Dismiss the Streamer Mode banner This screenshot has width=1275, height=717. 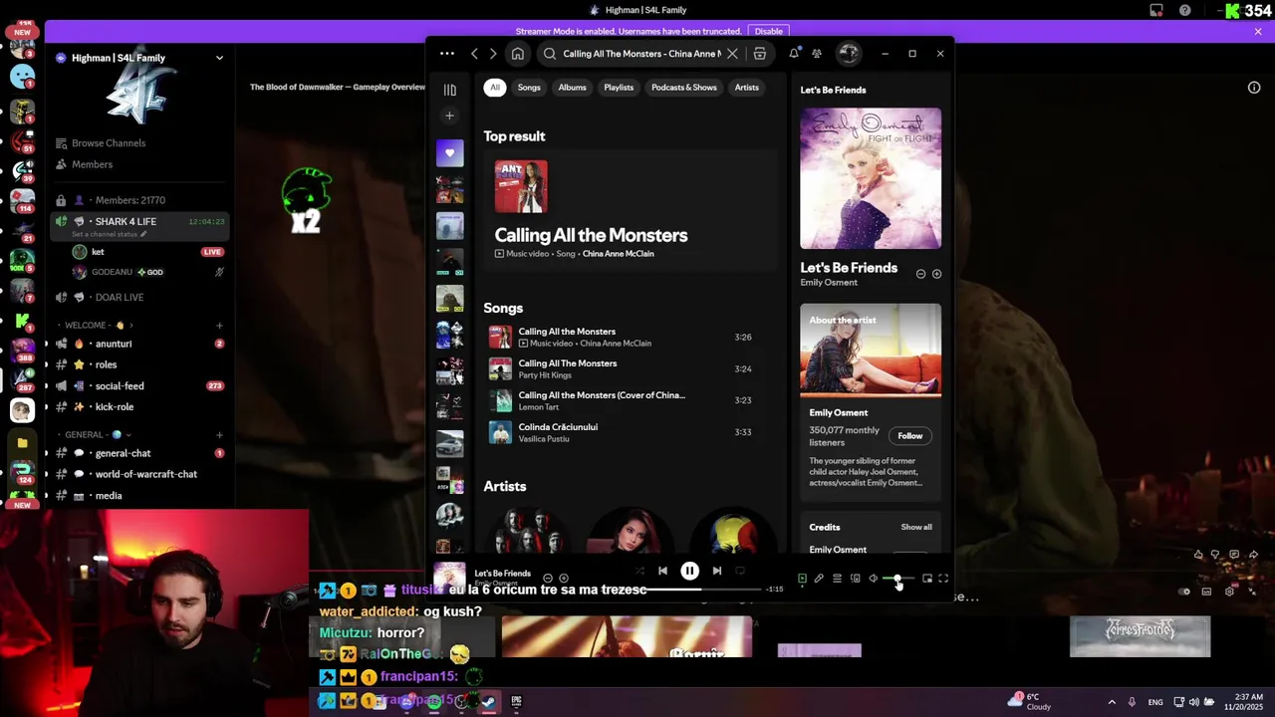(1258, 32)
